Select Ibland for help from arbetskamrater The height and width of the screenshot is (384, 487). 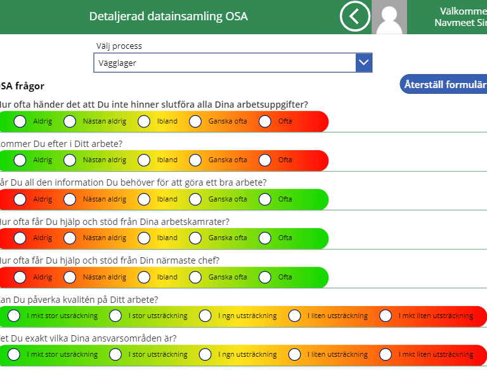pos(144,238)
